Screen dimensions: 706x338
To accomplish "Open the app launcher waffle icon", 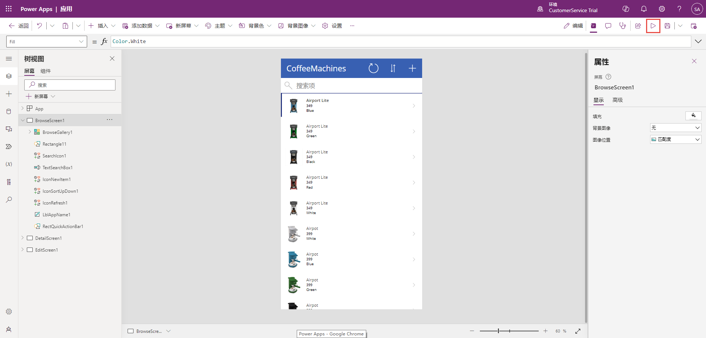I will click(x=9, y=9).
